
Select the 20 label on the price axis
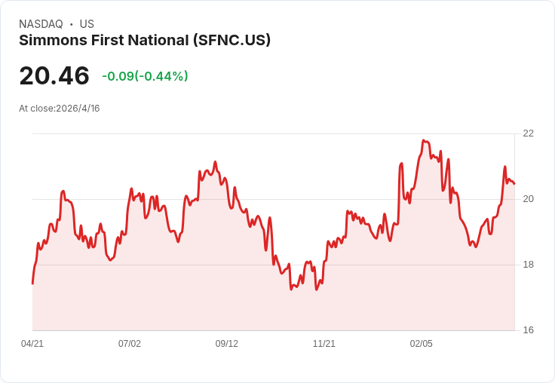click(528, 199)
